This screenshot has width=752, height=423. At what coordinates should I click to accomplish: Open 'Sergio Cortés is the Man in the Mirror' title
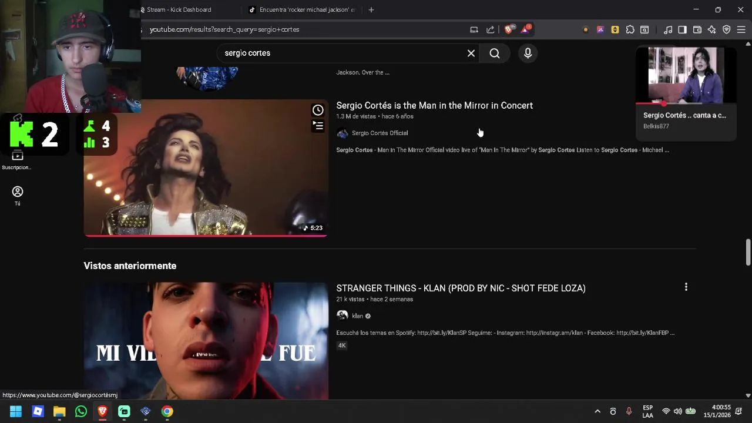pos(434,106)
